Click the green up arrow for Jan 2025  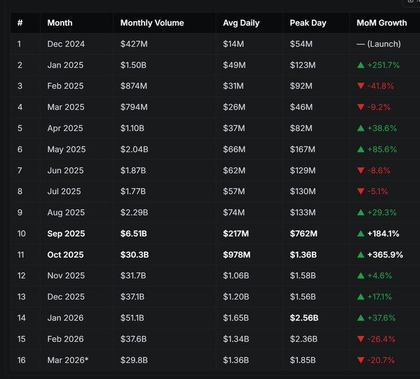tap(361, 65)
